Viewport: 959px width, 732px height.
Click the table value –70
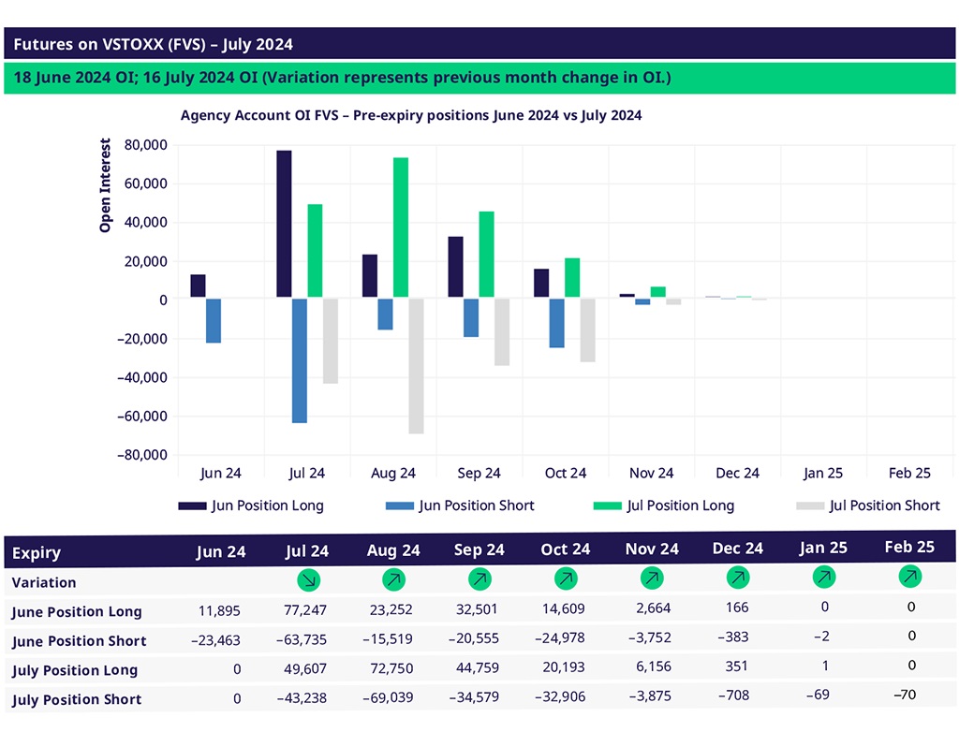coord(904,695)
